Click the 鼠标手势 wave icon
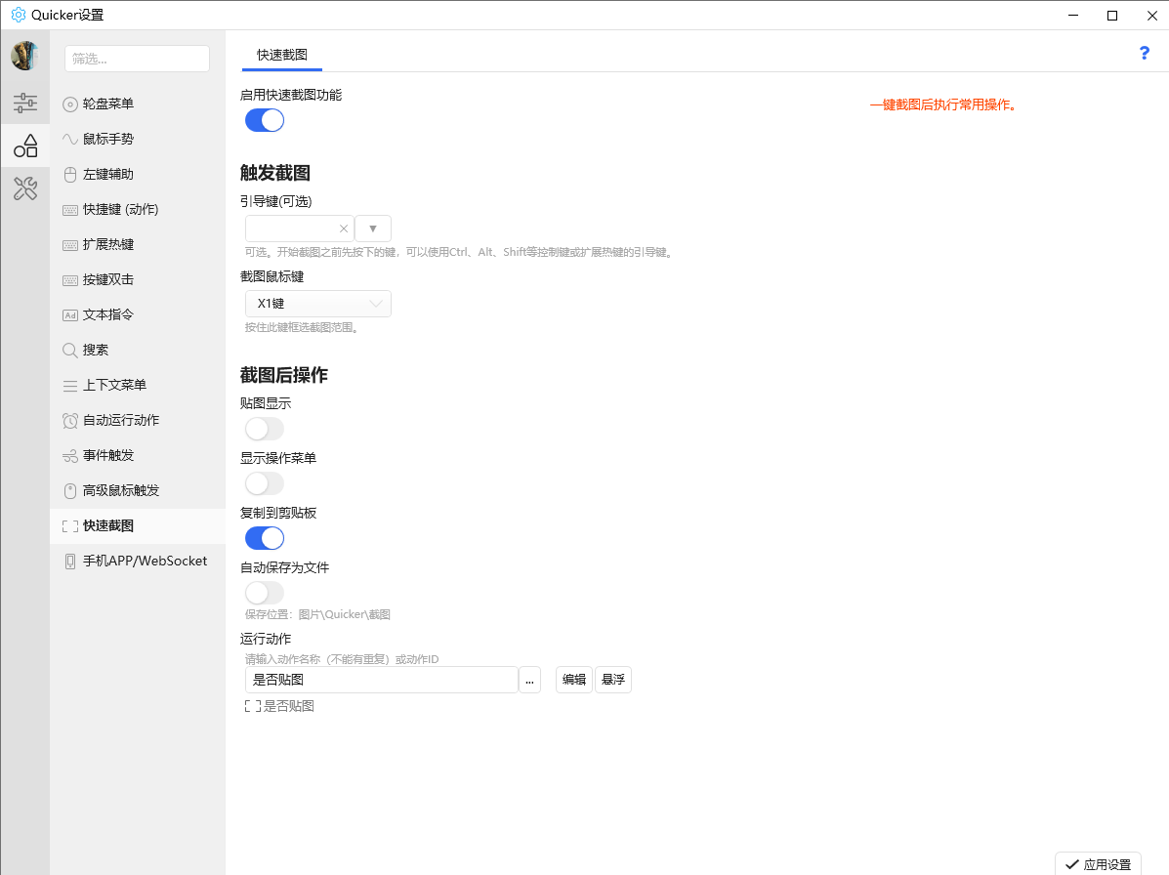The width and height of the screenshot is (1169, 875). (x=70, y=140)
